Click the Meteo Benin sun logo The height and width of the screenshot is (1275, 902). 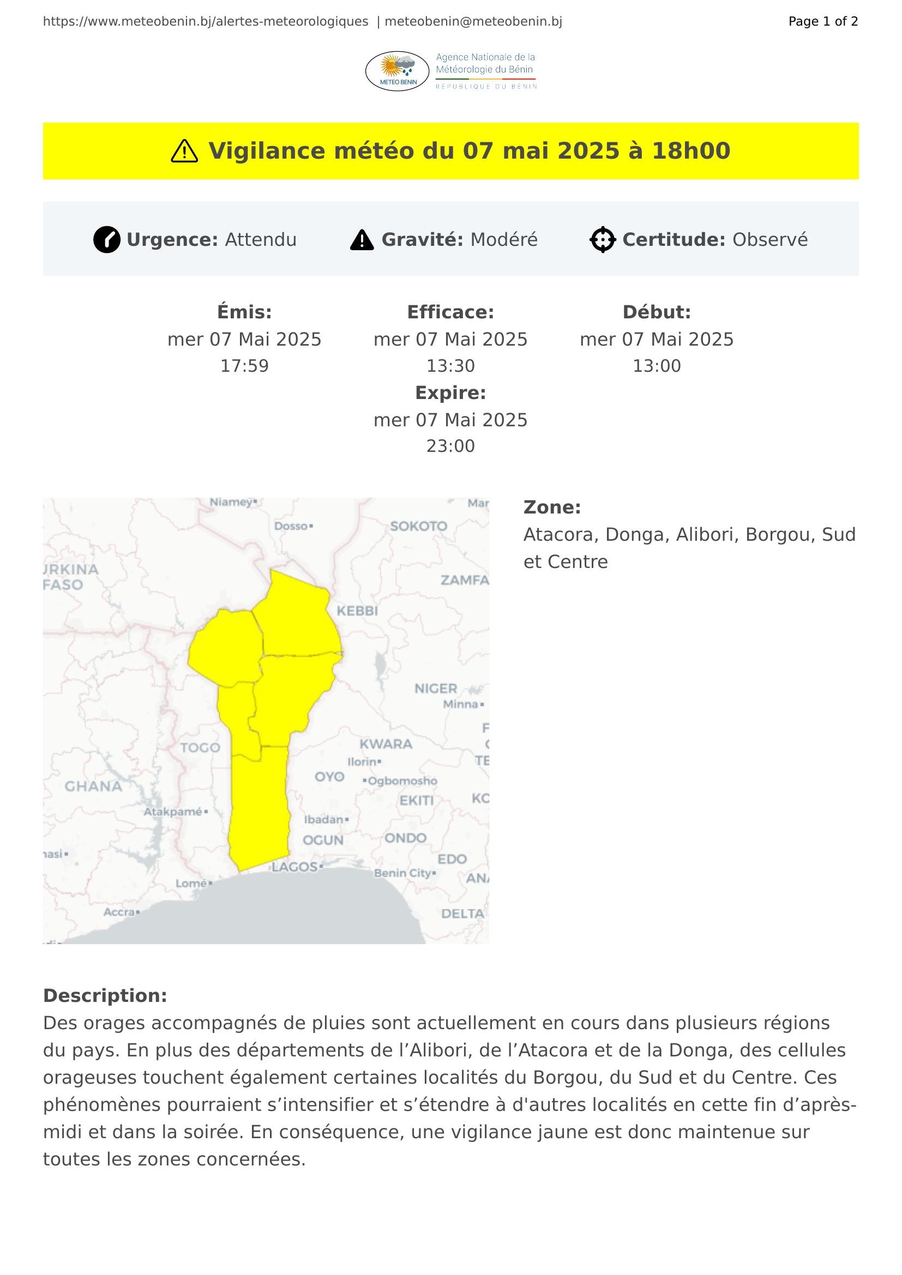tap(397, 70)
